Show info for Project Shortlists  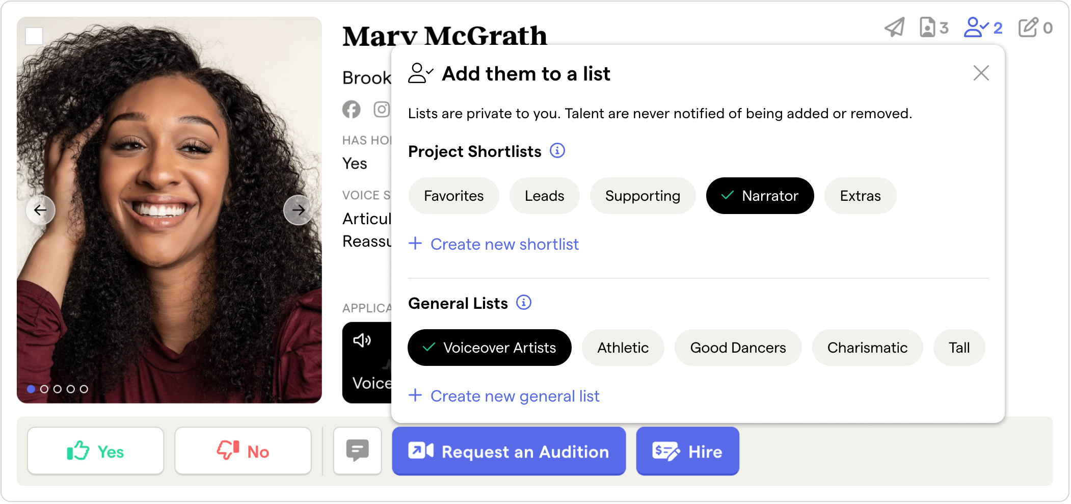[x=557, y=151]
